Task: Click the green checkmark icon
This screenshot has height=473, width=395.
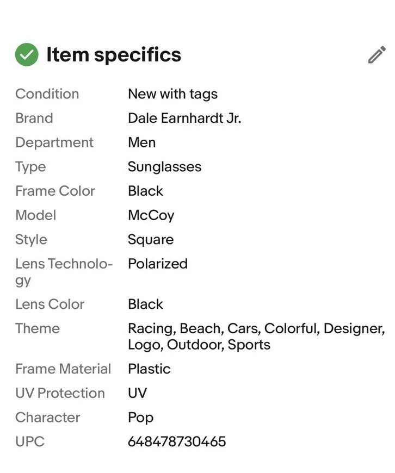Action: point(27,54)
